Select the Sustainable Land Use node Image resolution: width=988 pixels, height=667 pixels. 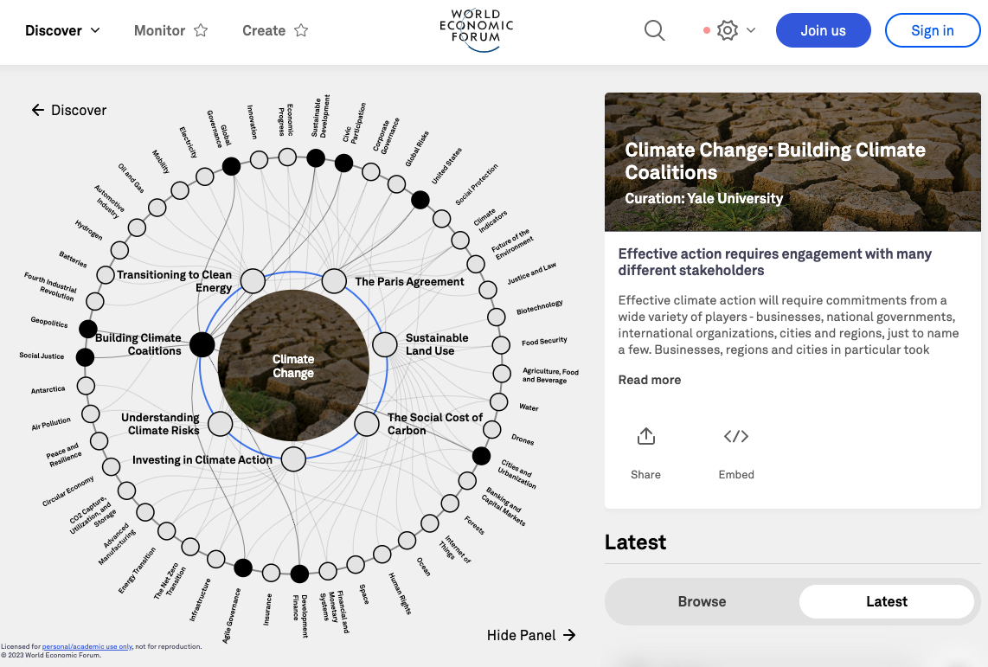click(384, 344)
